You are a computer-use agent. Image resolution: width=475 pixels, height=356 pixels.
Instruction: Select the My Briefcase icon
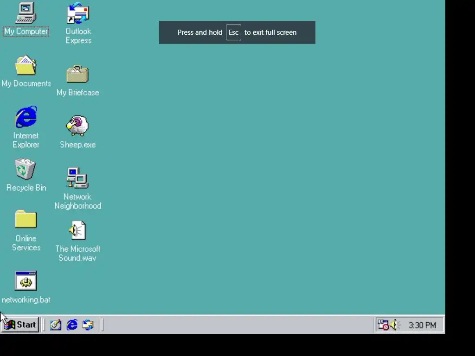tap(77, 74)
